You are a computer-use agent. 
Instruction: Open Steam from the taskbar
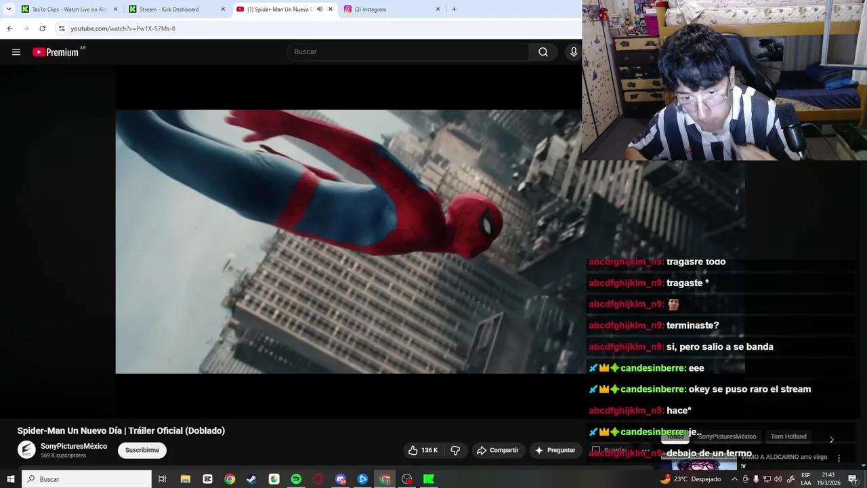tap(251, 479)
